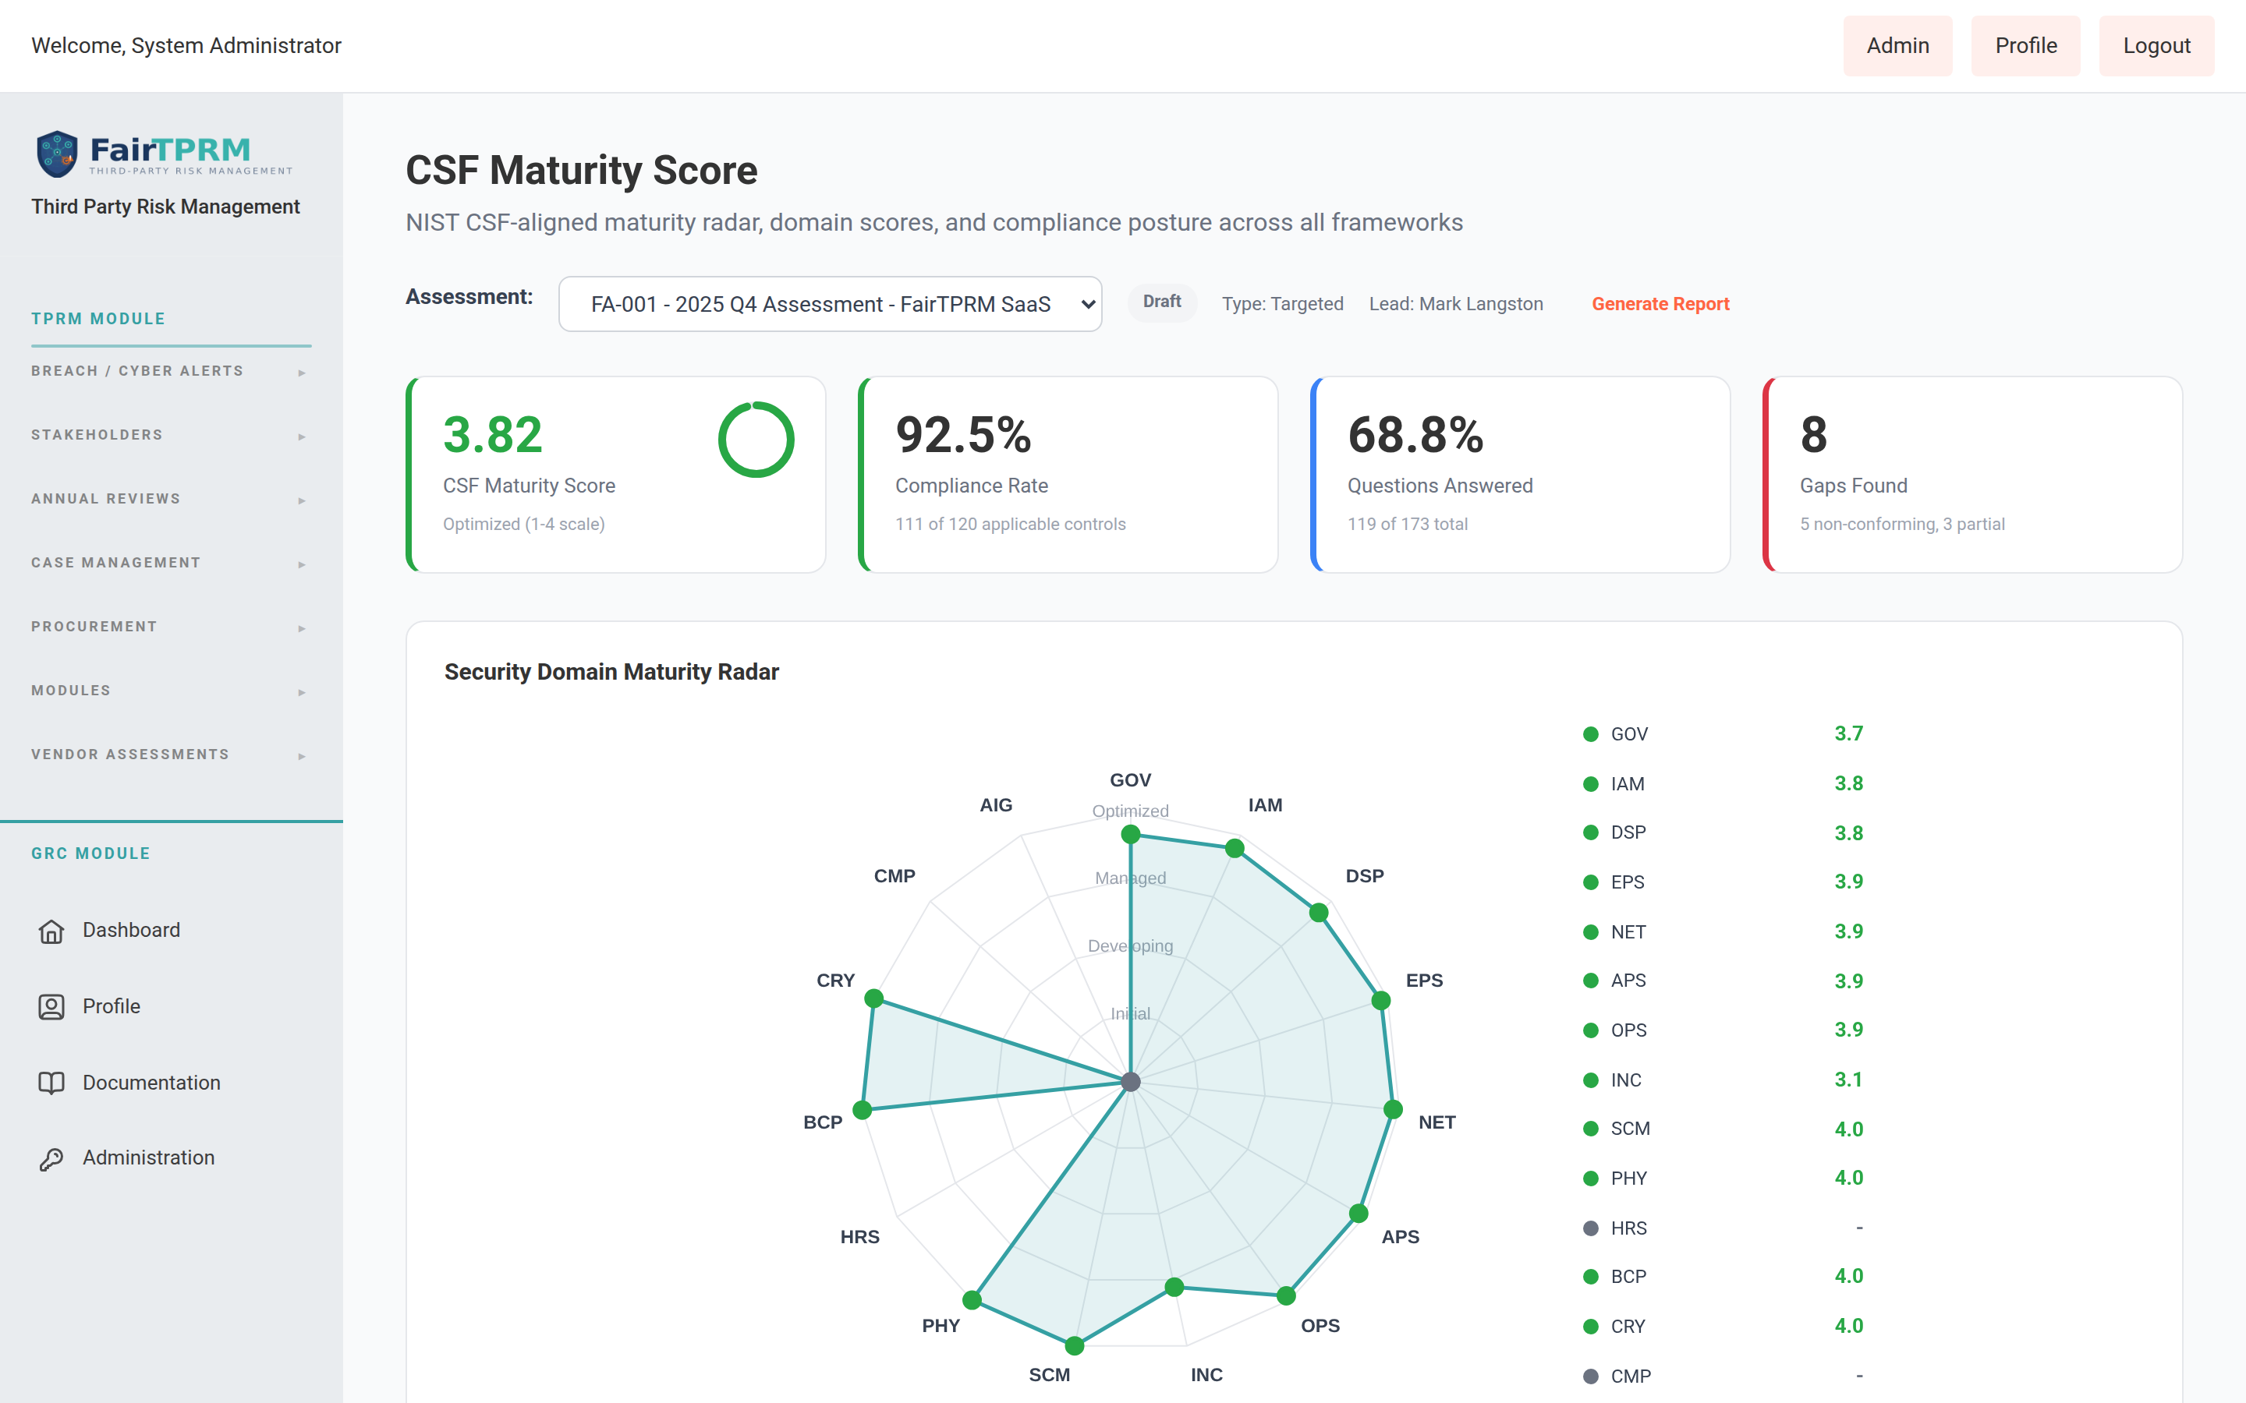Click the APS data point on radar
This screenshot has height=1403, width=2246.
(x=1359, y=1214)
